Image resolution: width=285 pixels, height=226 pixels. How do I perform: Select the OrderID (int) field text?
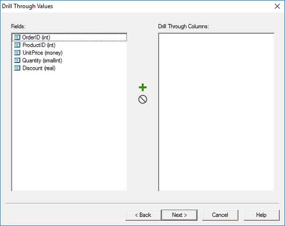coord(36,37)
